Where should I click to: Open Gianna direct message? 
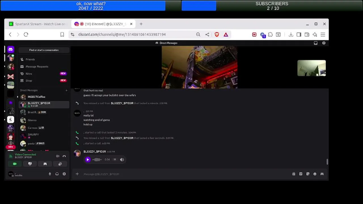click(44, 120)
